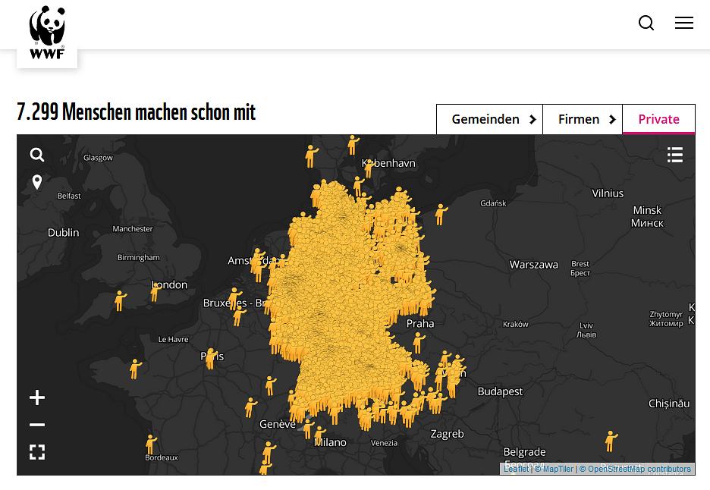Switch to the Firmen tab
This screenshot has height=490, width=710.
pyautogui.click(x=578, y=119)
